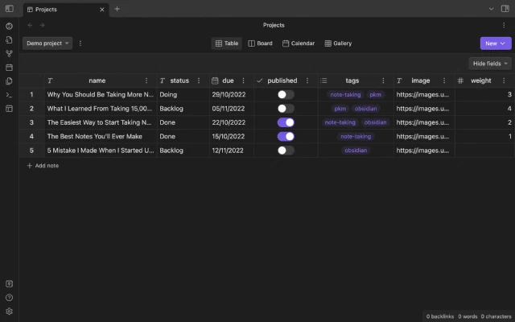515x322 pixels.
Task: Click the pkm tag in row 1
Action: pos(376,95)
